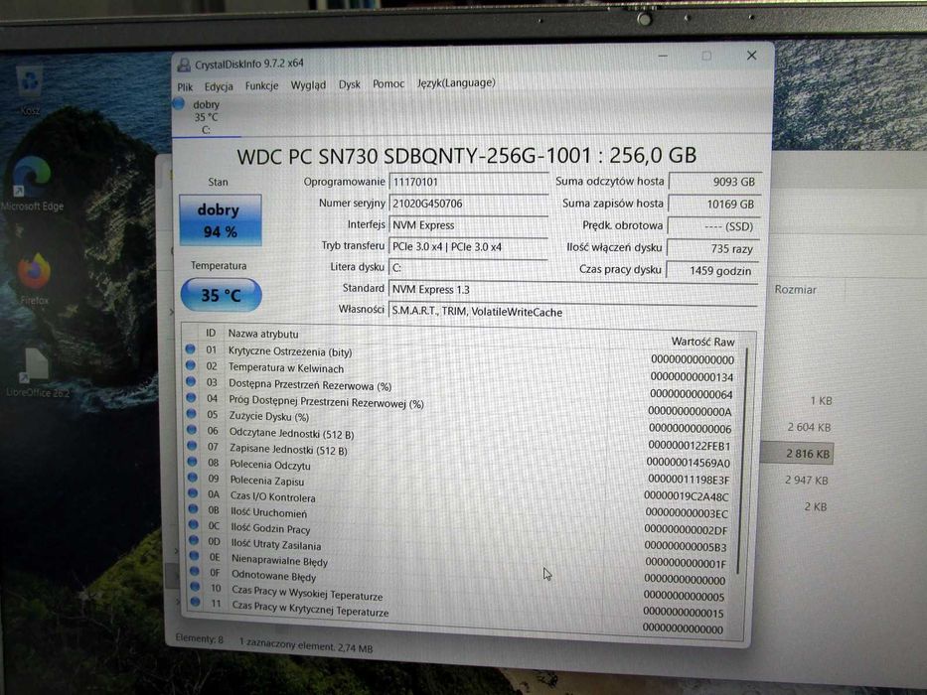Viewport: 927px width, 695px height.
Task: Click the Suma zapisów hosta value 10169 GB
Action: click(x=713, y=204)
